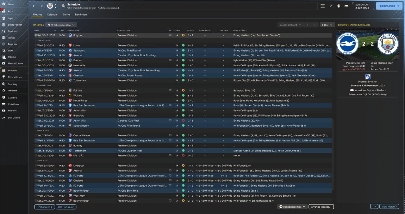Screen dimensions: 405x214
Task: Select the Brighton fixture row marker
Action: [36, 35]
